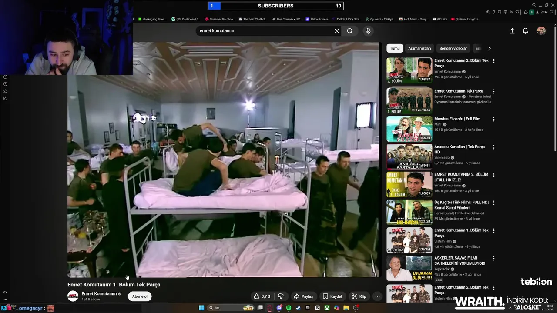Click the Emret Komutanım channel avatar

point(73,296)
